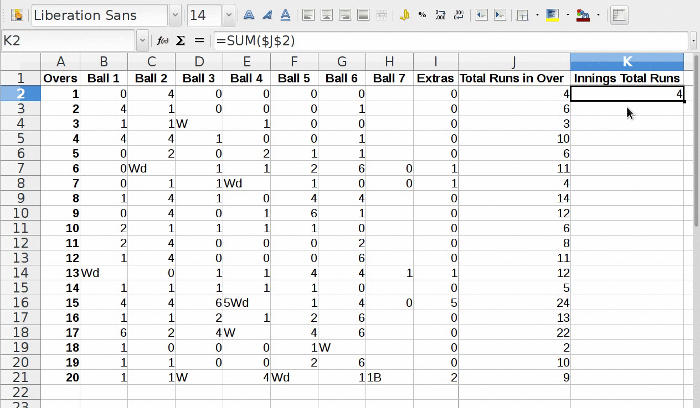Click the formula input line
The height and width of the screenshot is (408, 700).
(x=450, y=41)
